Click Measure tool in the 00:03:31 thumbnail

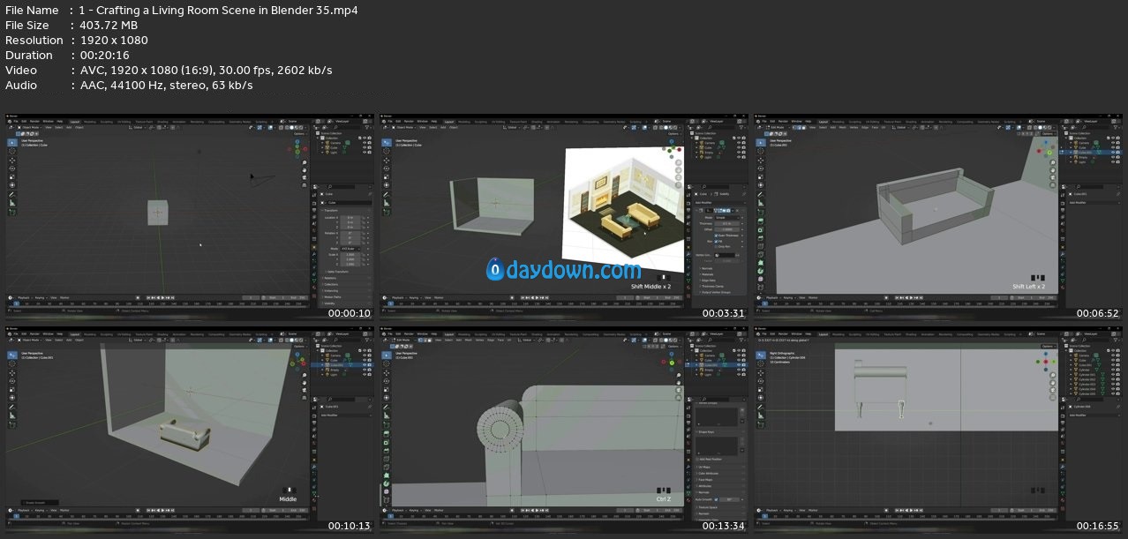tap(387, 204)
